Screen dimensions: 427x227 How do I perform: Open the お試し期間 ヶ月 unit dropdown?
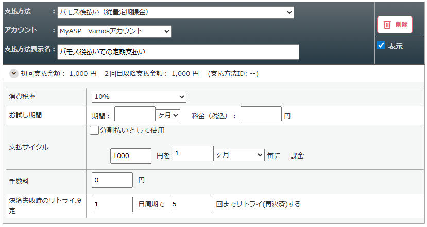pos(168,115)
